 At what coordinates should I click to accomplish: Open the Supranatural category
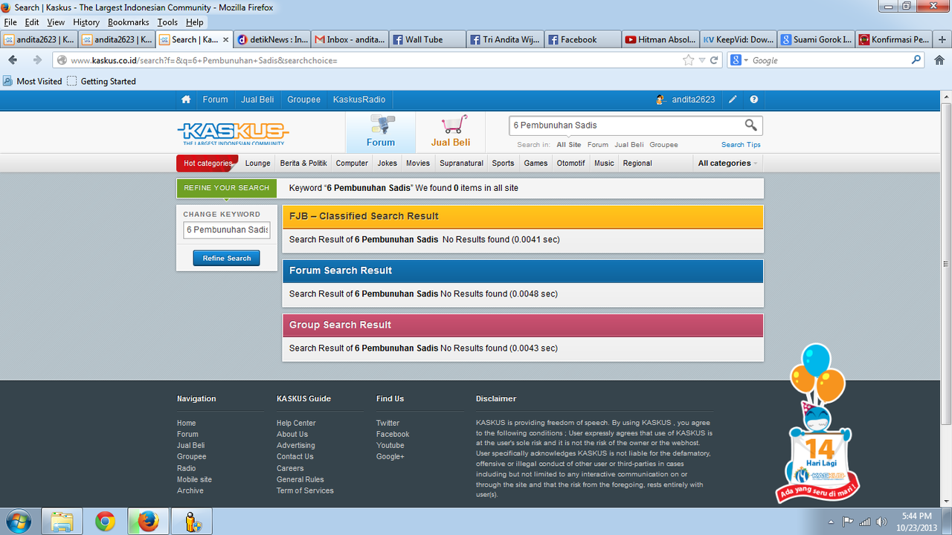coord(461,163)
